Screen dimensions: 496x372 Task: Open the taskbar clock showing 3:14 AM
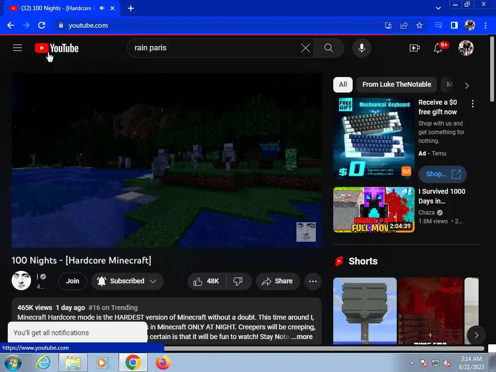point(471,363)
